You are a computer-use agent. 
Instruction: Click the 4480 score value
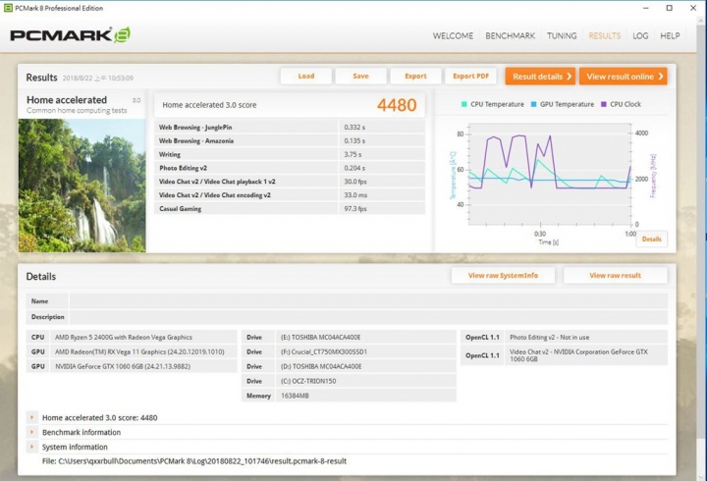(397, 105)
